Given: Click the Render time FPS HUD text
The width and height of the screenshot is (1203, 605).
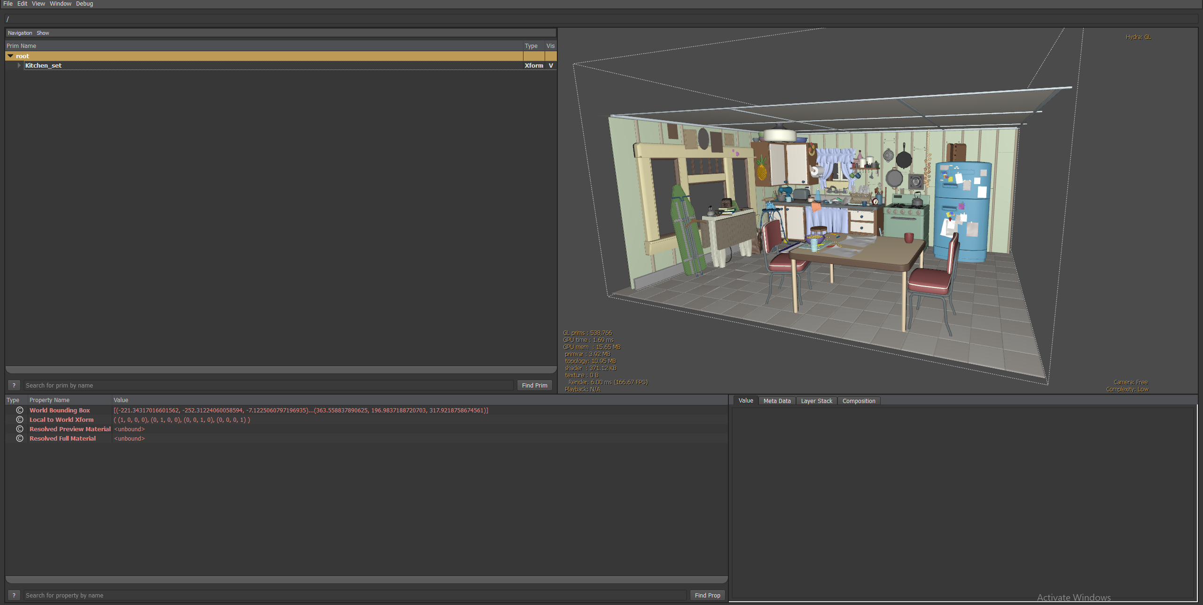Looking at the screenshot, I should (x=608, y=382).
